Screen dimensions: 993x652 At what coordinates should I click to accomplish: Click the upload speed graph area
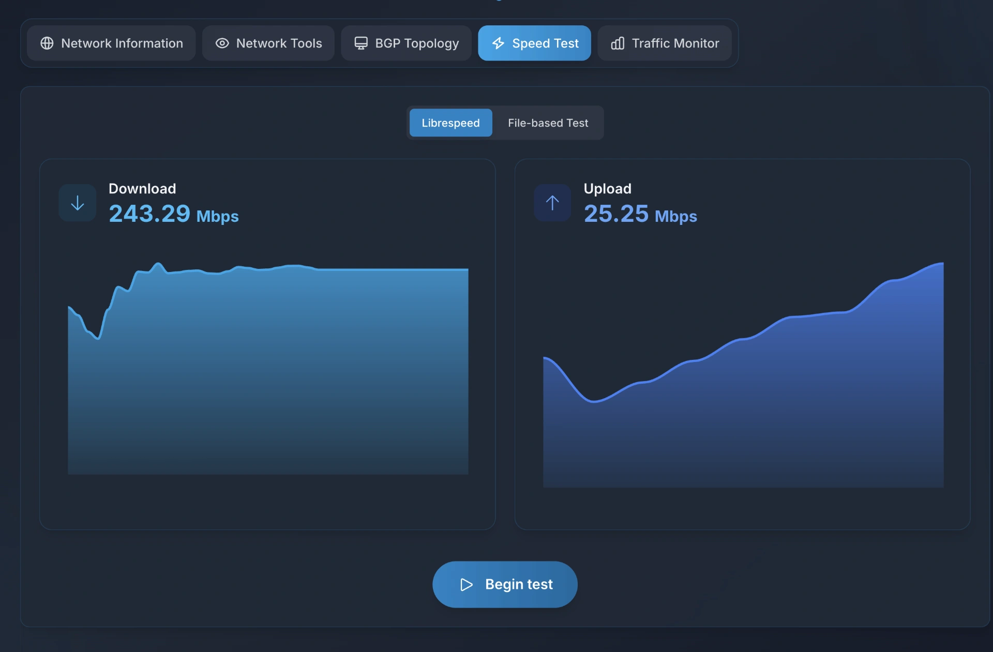click(743, 403)
